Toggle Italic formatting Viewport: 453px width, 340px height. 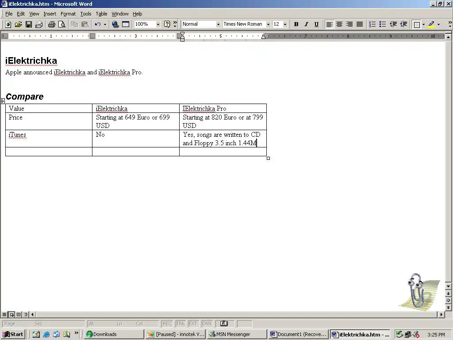[306, 24]
